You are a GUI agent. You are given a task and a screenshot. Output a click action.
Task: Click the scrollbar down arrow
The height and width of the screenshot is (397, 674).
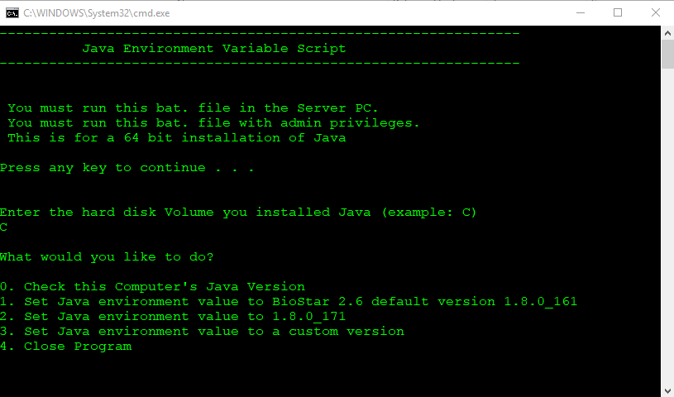pos(667,390)
